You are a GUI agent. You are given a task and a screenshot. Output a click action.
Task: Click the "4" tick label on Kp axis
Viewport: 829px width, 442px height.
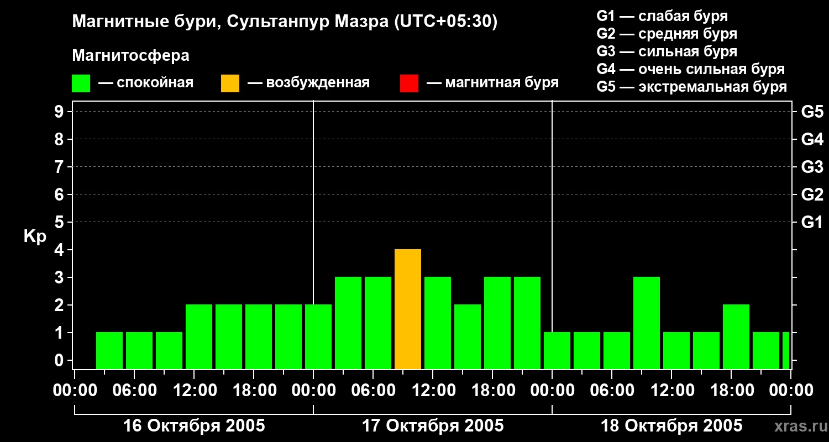tap(60, 250)
